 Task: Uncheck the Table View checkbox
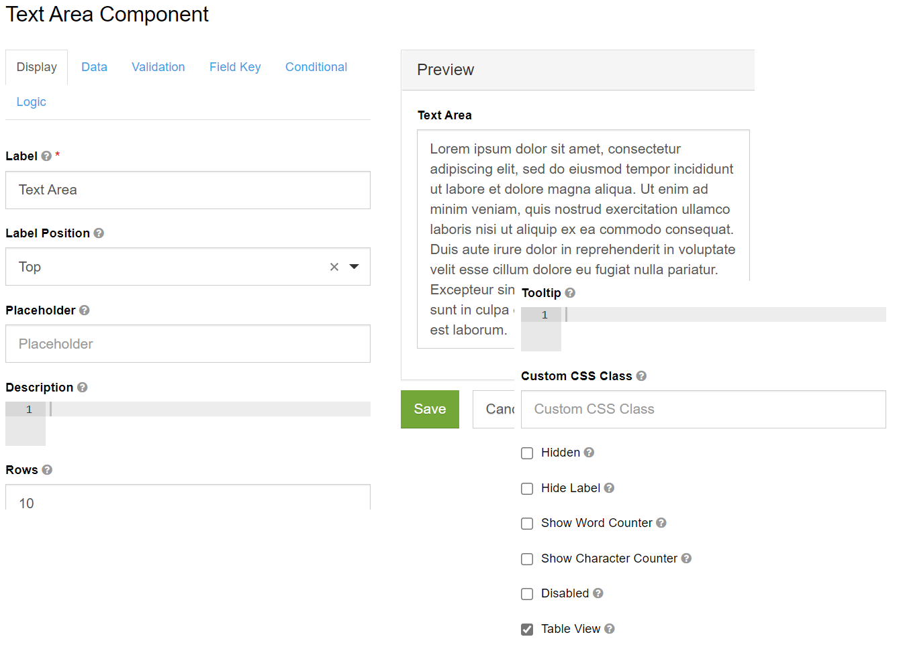(527, 630)
